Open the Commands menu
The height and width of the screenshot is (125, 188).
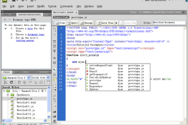[x=66, y=6]
